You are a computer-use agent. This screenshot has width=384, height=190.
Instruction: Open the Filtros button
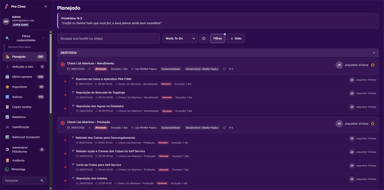tap(217, 38)
